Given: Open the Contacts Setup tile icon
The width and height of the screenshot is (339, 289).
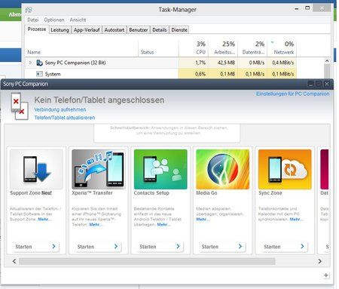Looking at the screenshot, I should coord(160,169).
